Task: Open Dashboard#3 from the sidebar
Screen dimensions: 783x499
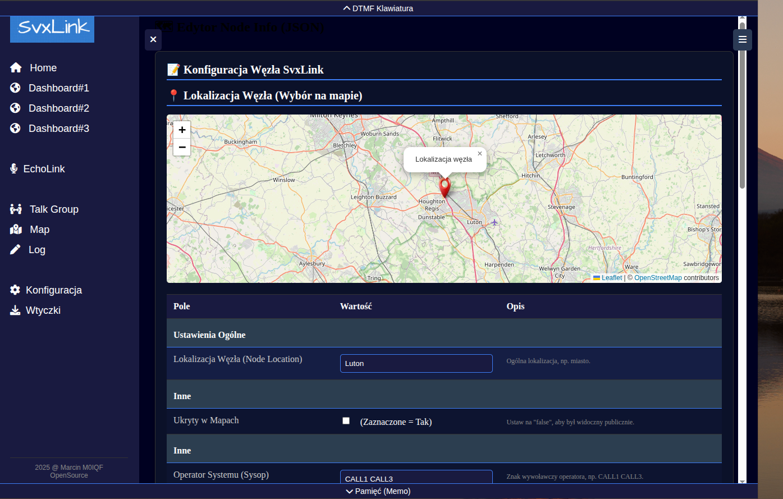Action: point(58,129)
